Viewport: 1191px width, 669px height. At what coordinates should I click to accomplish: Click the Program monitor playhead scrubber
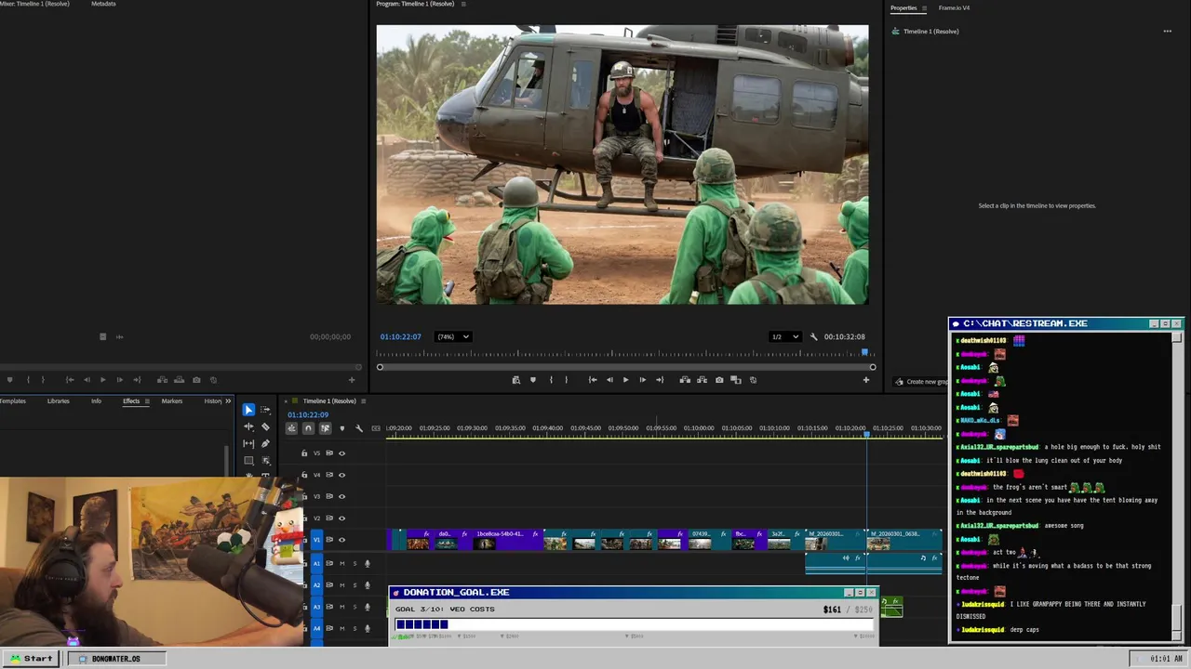pos(865,353)
